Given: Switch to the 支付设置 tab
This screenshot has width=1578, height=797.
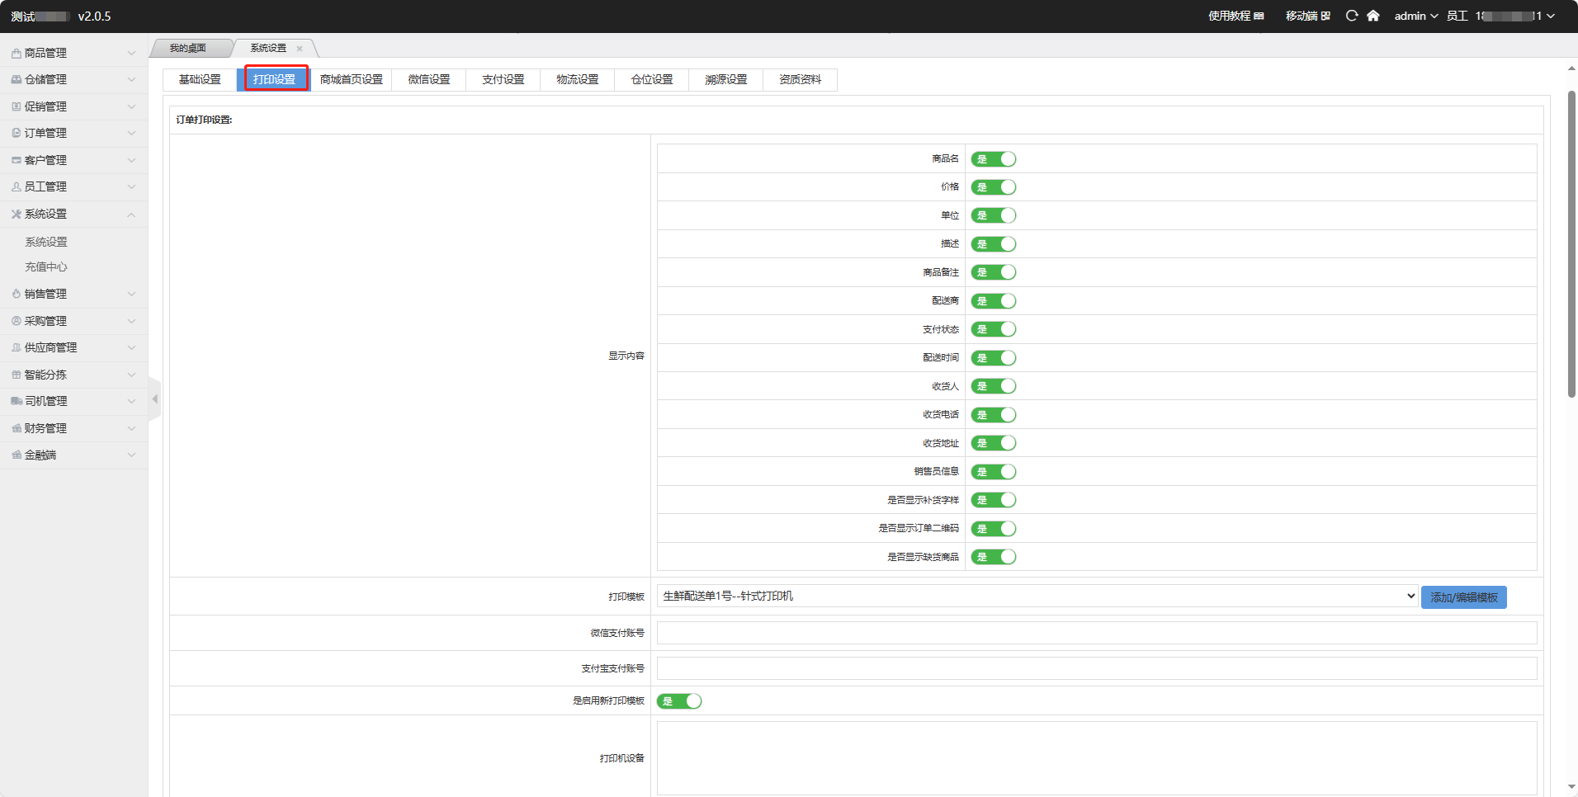Looking at the screenshot, I should 503,79.
